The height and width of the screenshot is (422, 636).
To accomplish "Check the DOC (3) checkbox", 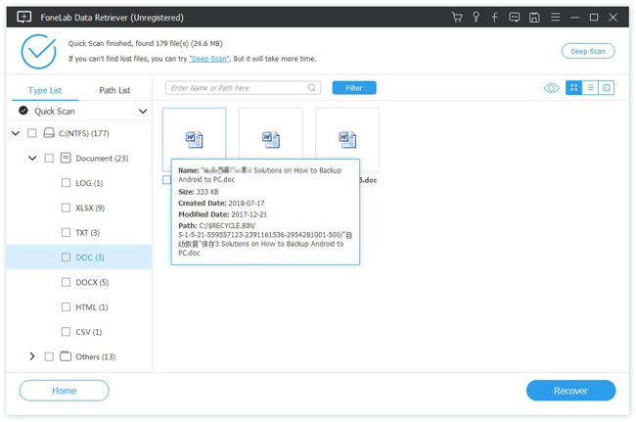I will coord(66,258).
